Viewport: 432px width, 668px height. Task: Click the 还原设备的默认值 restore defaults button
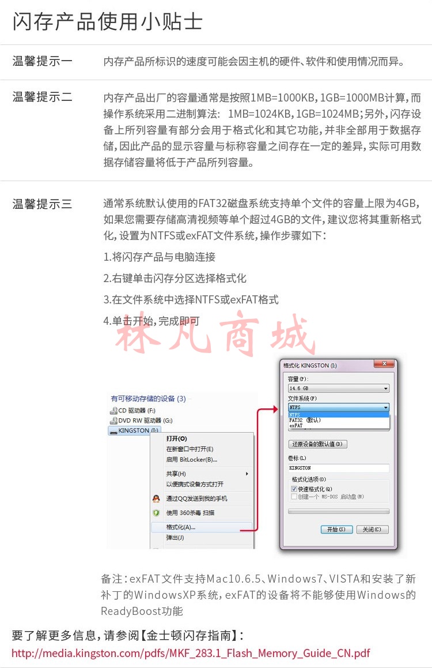[x=318, y=444]
